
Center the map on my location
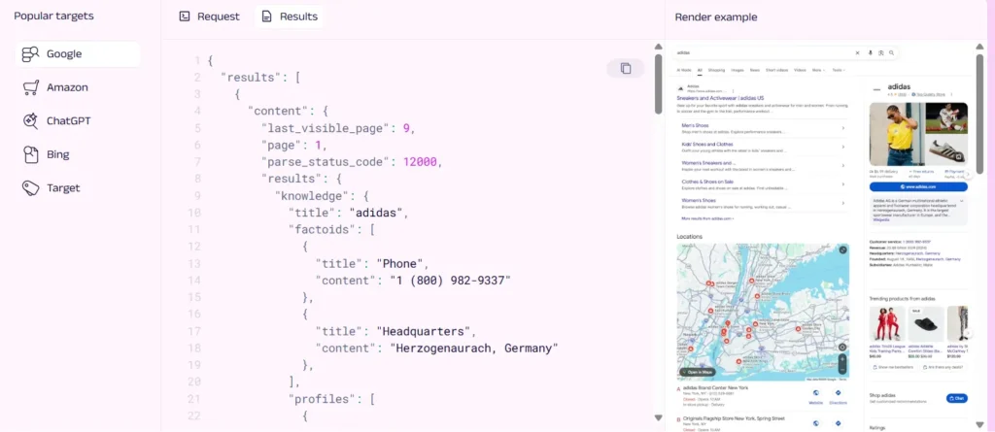click(x=842, y=347)
